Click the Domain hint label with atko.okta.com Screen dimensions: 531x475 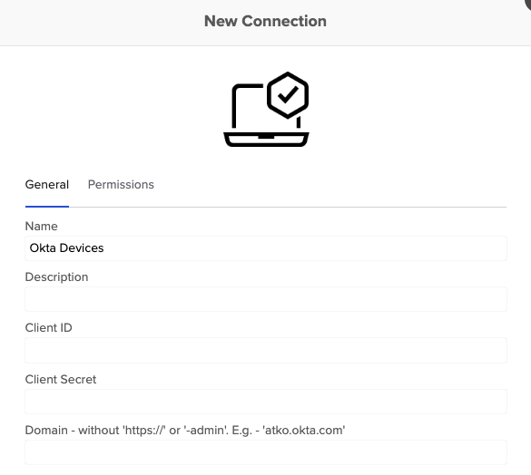pyautogui.click(x=185, y=431)
